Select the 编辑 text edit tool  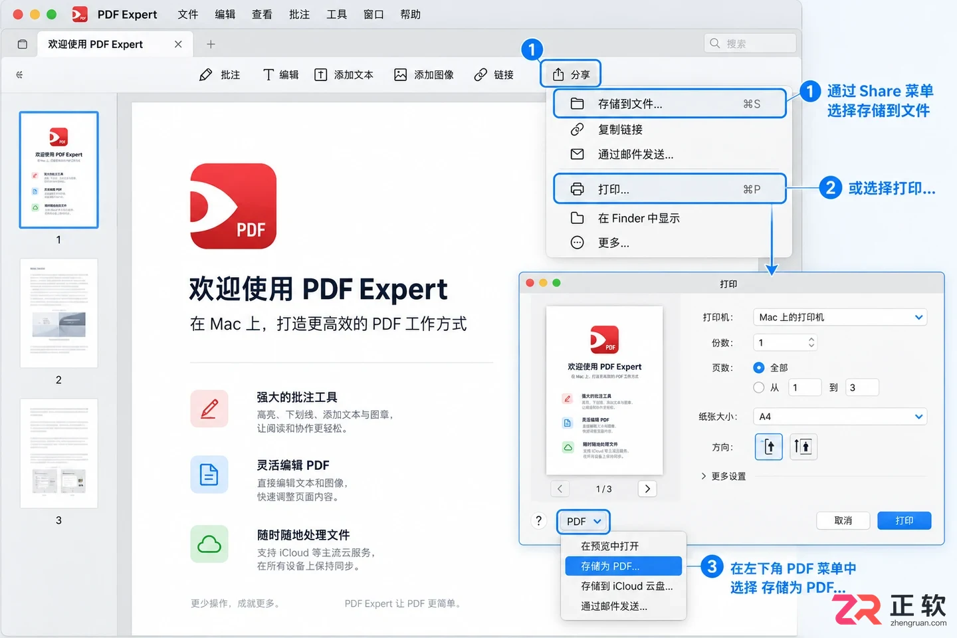coord(280,74)
